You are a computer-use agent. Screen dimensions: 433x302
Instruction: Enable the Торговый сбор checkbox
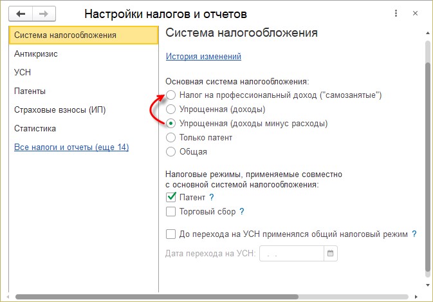click(x=170, y=212)
